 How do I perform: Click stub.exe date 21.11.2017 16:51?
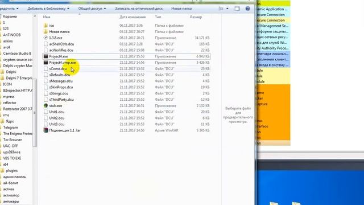[132, 105]
